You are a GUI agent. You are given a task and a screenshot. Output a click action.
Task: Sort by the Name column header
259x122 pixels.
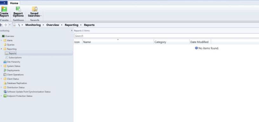(x=118, y=42)
